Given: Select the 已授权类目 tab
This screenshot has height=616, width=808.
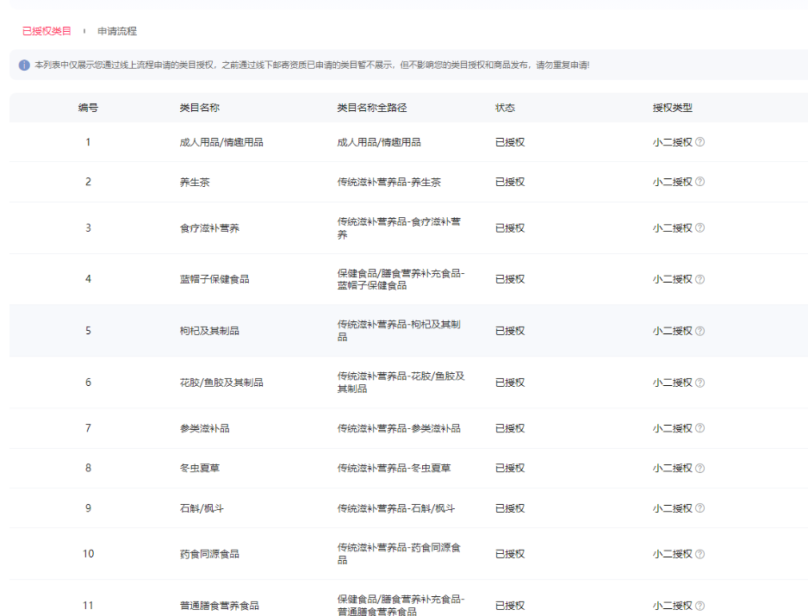Looking at the screenshot, I should pos(47,31).
